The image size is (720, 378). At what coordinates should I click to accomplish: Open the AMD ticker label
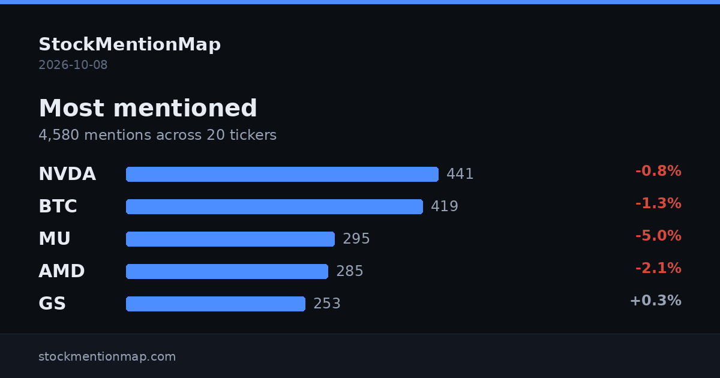tap(62, 271)
